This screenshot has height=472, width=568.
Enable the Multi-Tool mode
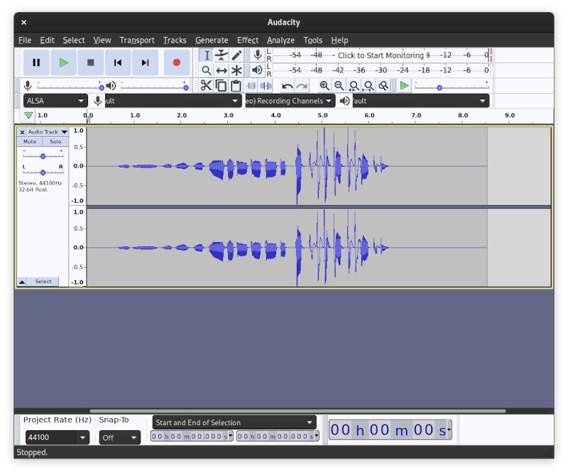236,70
